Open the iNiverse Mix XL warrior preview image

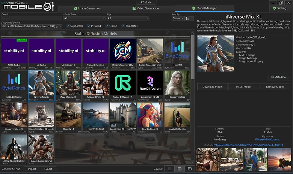click(x=216, y=54)
